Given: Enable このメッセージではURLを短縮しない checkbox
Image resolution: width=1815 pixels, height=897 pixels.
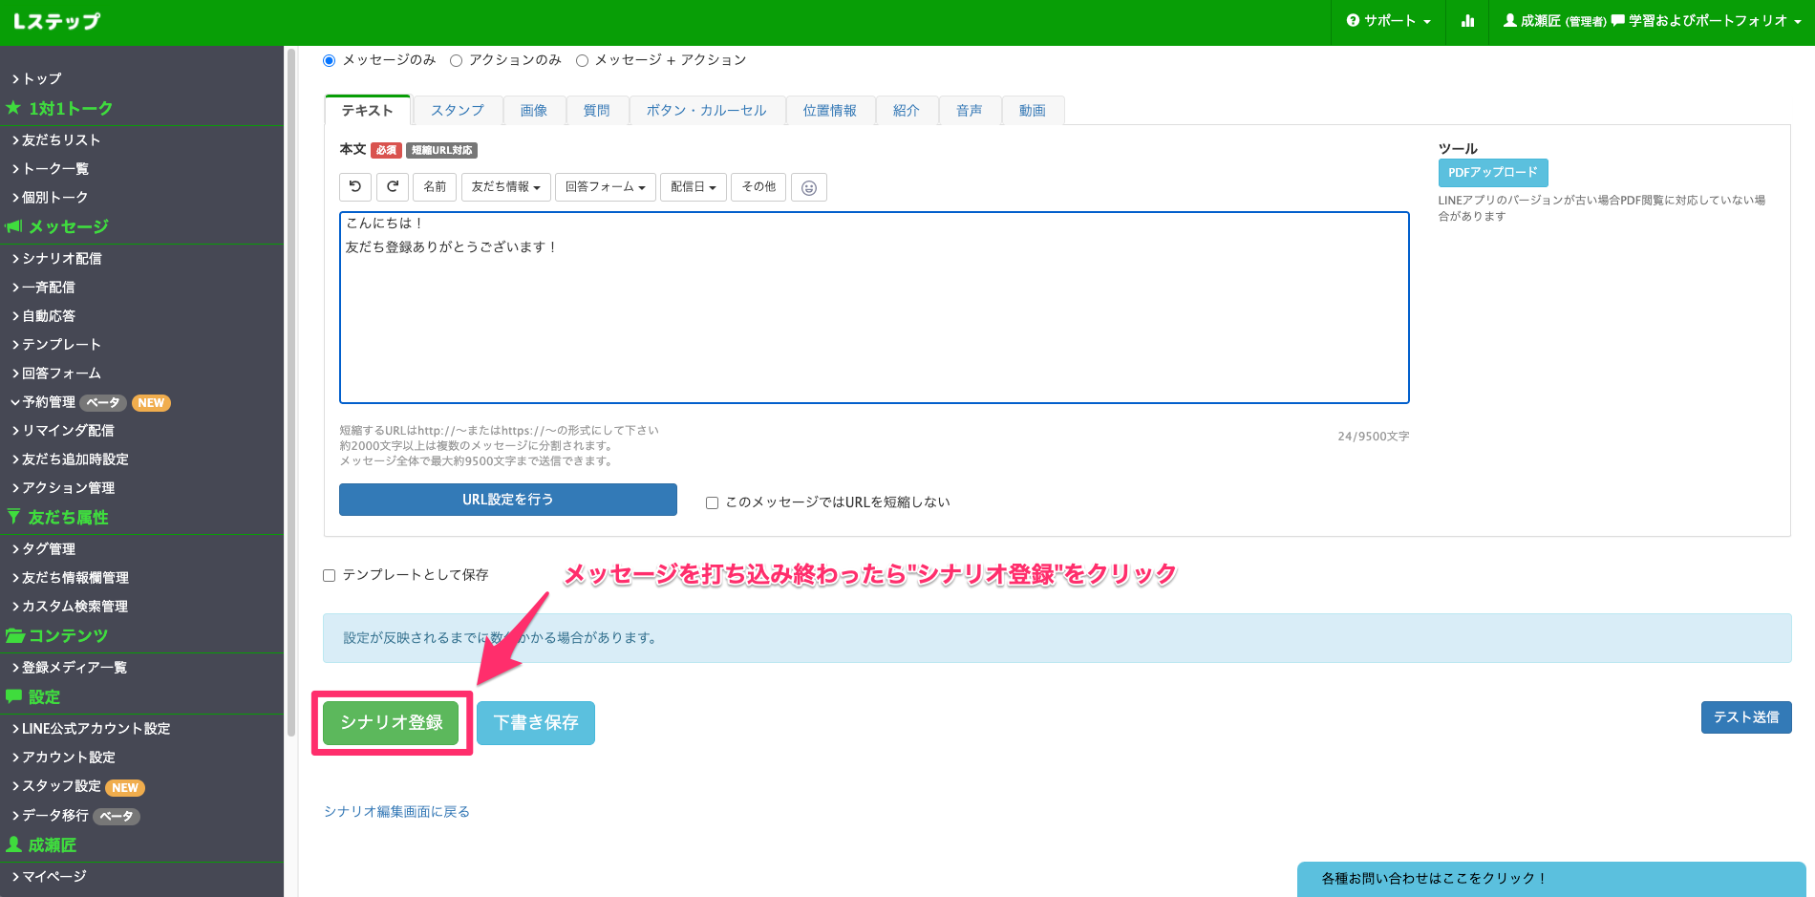Looking at the screenshot, I should pos(712,502).
